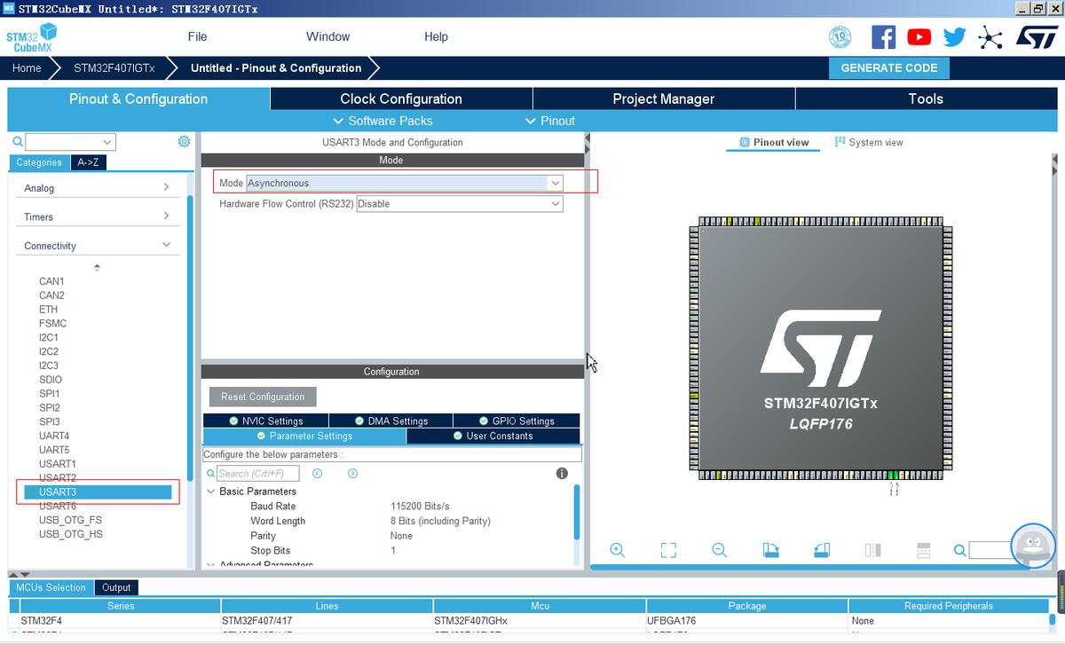Select I2C1 in the peripheral list
Image resolution: width=1065 pixels, height=645 pixels.
49,337
